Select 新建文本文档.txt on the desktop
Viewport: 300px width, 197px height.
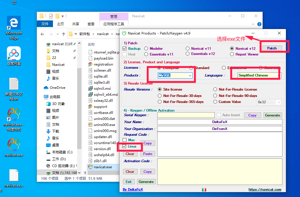click(14, 89)
